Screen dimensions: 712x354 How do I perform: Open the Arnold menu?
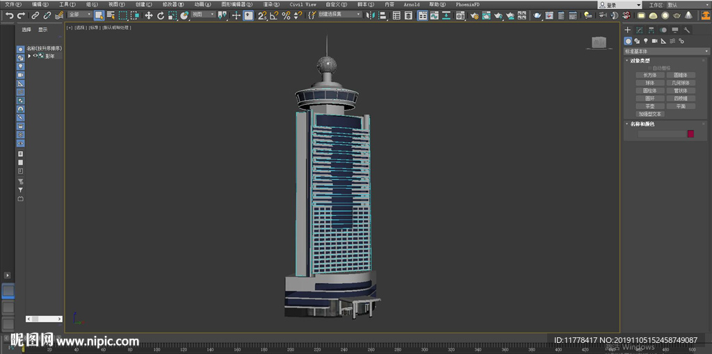point(412,5)
